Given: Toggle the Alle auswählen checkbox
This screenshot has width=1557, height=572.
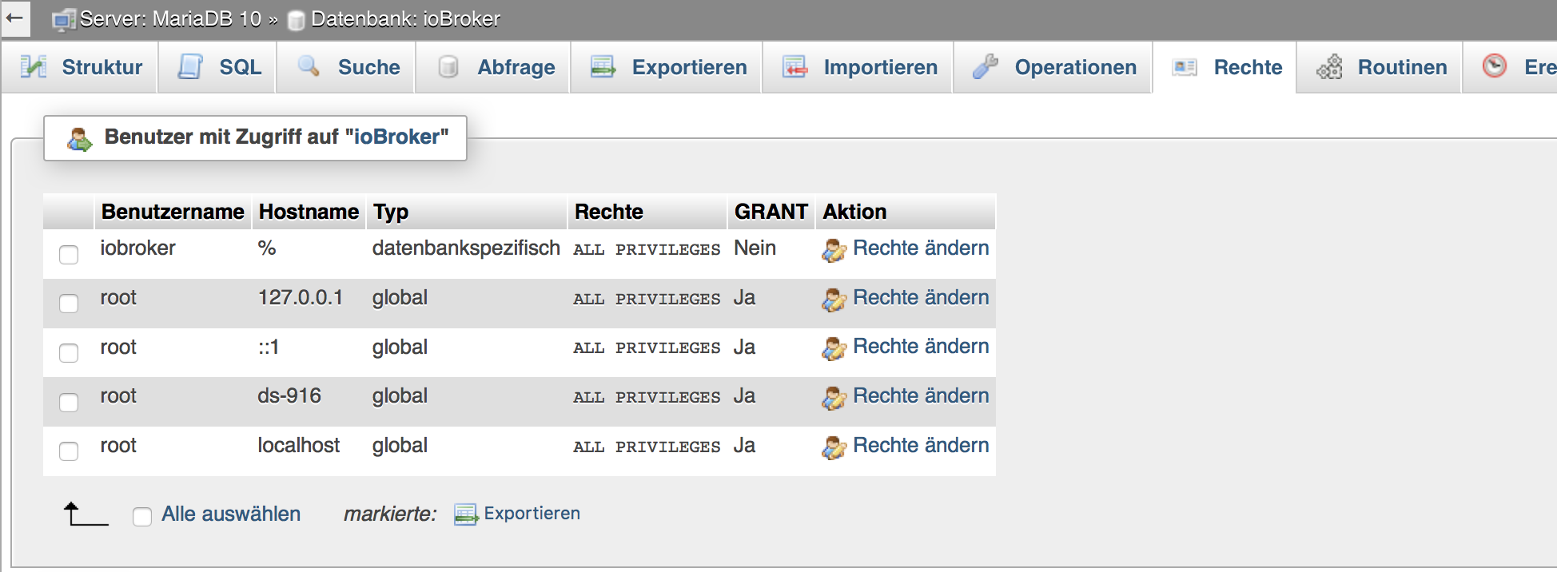Looking at the screenshot, I should (x=142, y=517).
